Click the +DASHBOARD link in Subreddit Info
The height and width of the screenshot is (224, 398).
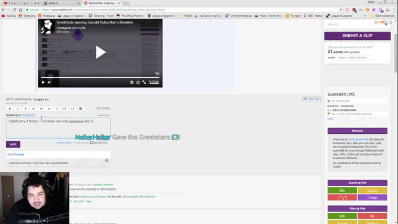tap(347, 106)
